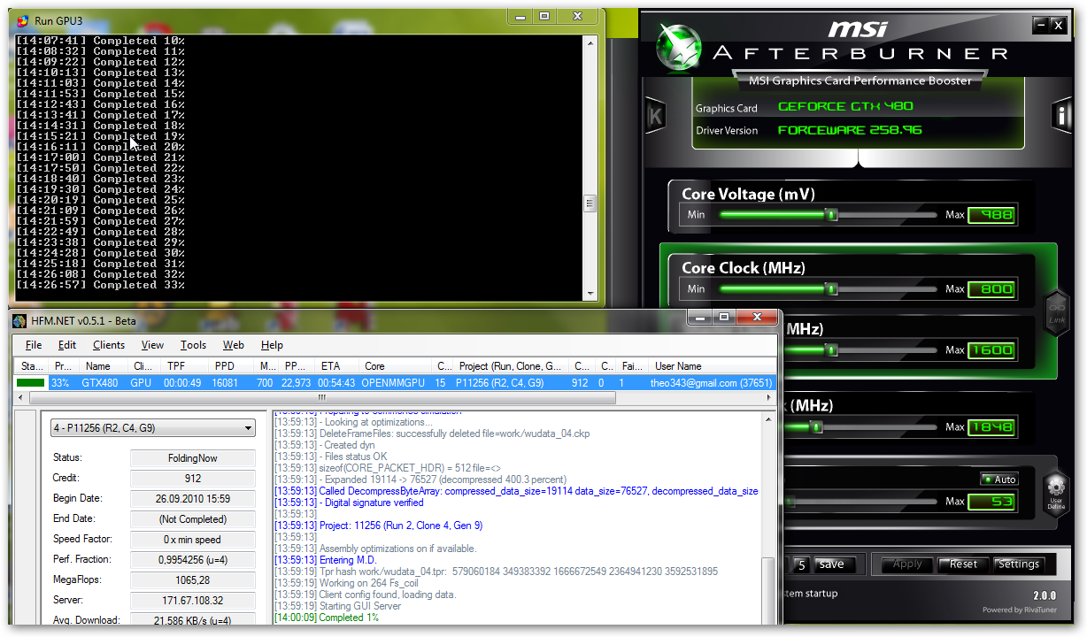Open the File menu in HFM.NET
The height and width of the screenshot is (637, 1087).
[34, 345]
